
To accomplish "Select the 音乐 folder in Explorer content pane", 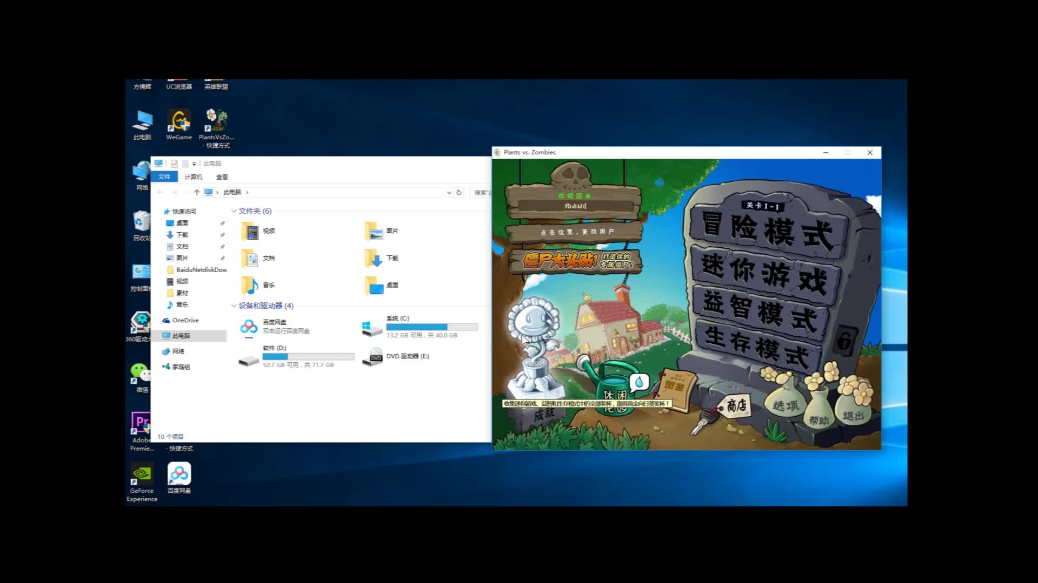I will [258, 285].
